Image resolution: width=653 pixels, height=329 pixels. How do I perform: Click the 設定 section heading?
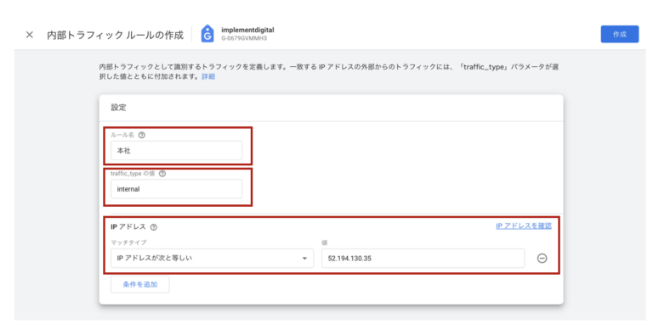(x=118, y=108)
